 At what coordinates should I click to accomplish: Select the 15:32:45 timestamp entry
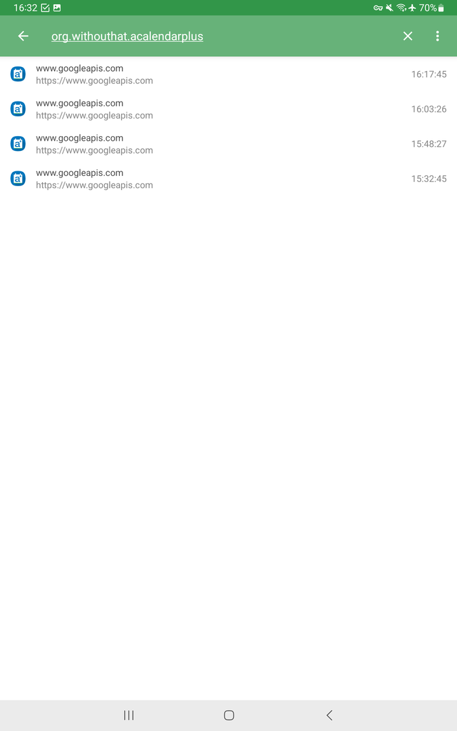[429, 179]
